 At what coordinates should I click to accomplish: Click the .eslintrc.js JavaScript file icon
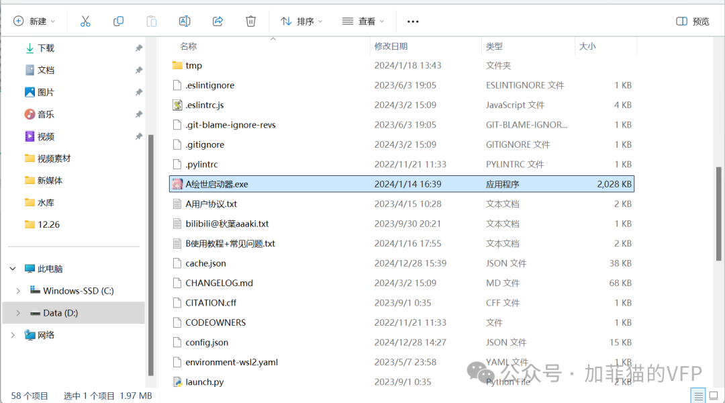click(177, 105)
